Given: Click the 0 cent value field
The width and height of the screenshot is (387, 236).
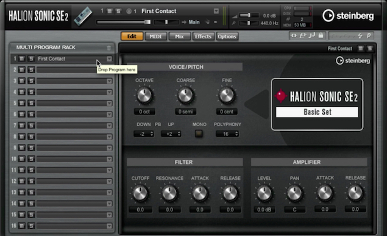Looking at the screenshot, I should [x=227, y=112].
